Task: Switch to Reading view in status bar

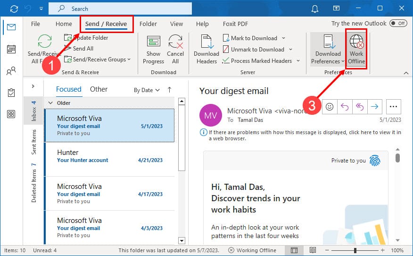Action: pyautogui.click(x=313, y=250)
